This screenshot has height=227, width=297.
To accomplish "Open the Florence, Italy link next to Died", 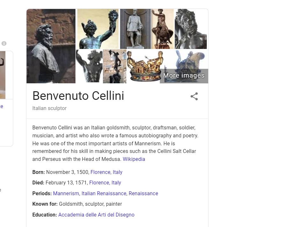I will tap(105, 182).
